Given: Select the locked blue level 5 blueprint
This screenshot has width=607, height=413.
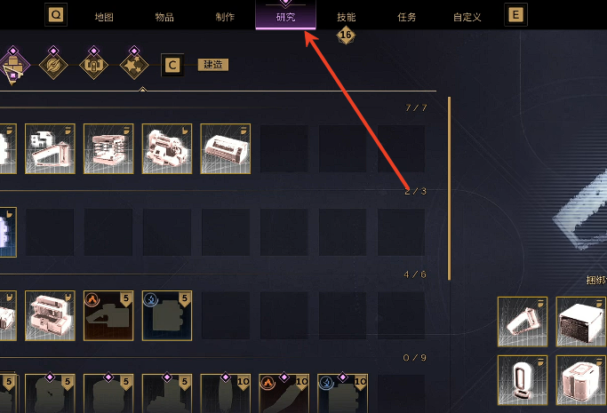Looking at the screenshot, I should tap(167, 315).
